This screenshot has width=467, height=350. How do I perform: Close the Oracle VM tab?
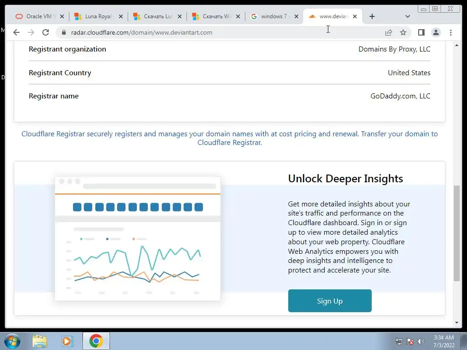pyautogui.click(x=62, y=16)
